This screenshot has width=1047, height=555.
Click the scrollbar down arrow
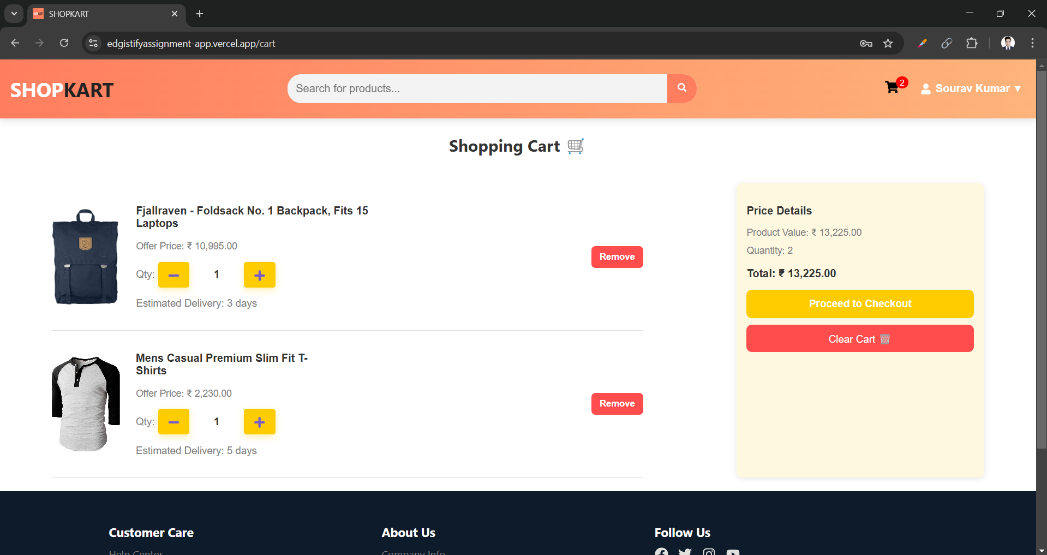(1042, 550)
